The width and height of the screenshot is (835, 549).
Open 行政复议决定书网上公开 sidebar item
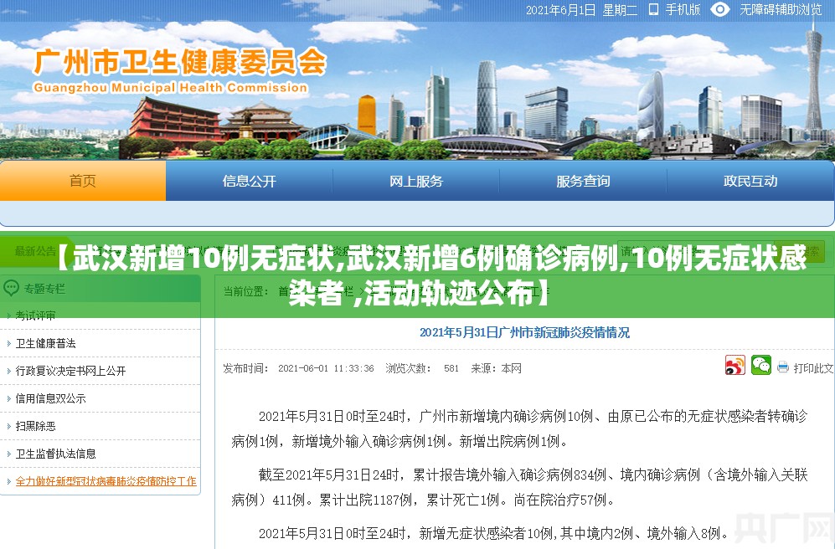71,371
